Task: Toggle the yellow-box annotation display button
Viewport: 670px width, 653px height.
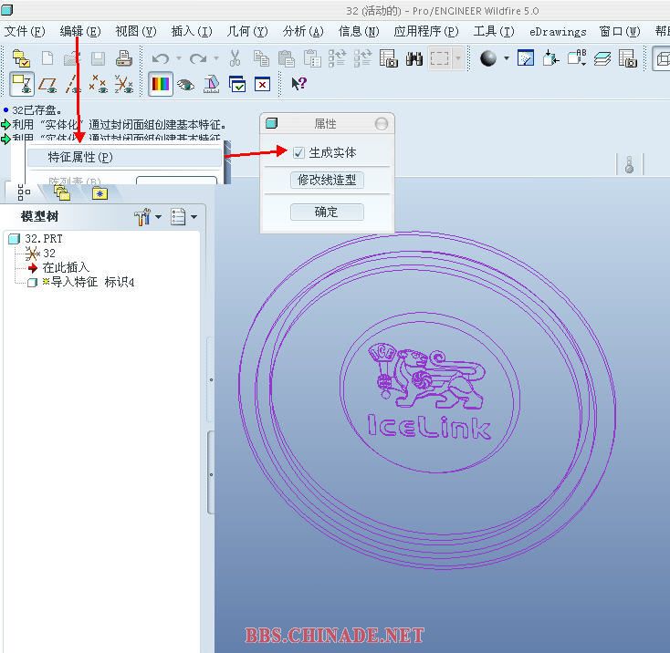Action: pos(21,84)
